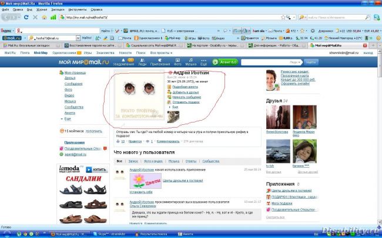382x238 pixels.
Task: Click Добавить в друзья link
Action: [x=185, y=92]
